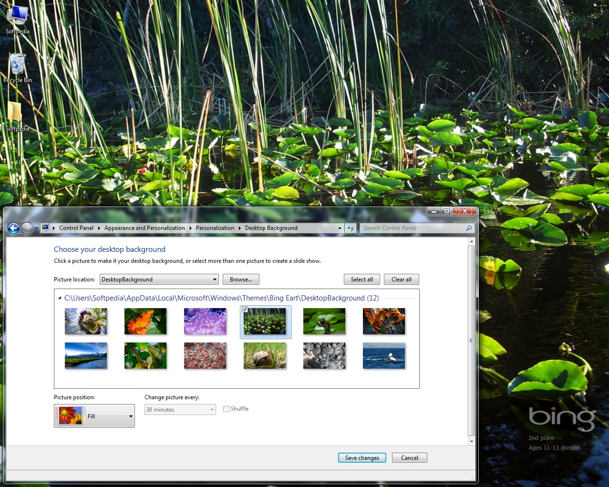The height and width of the screenshot is (487, 609).
Task: Go back with the blue Back arrow
Action: (13, 228)
